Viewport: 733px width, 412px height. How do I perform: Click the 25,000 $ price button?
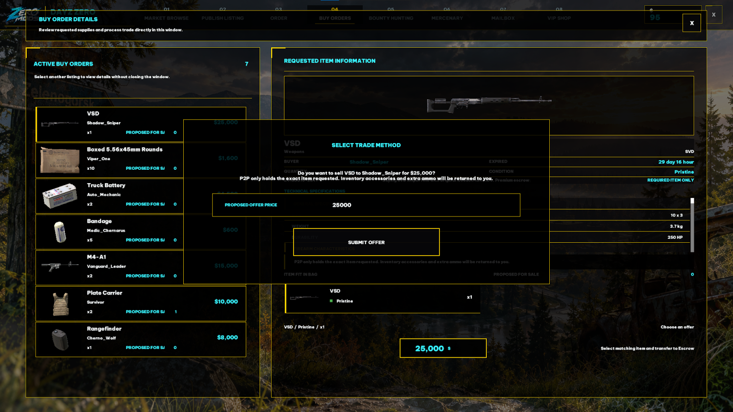[x=443, y=348]
